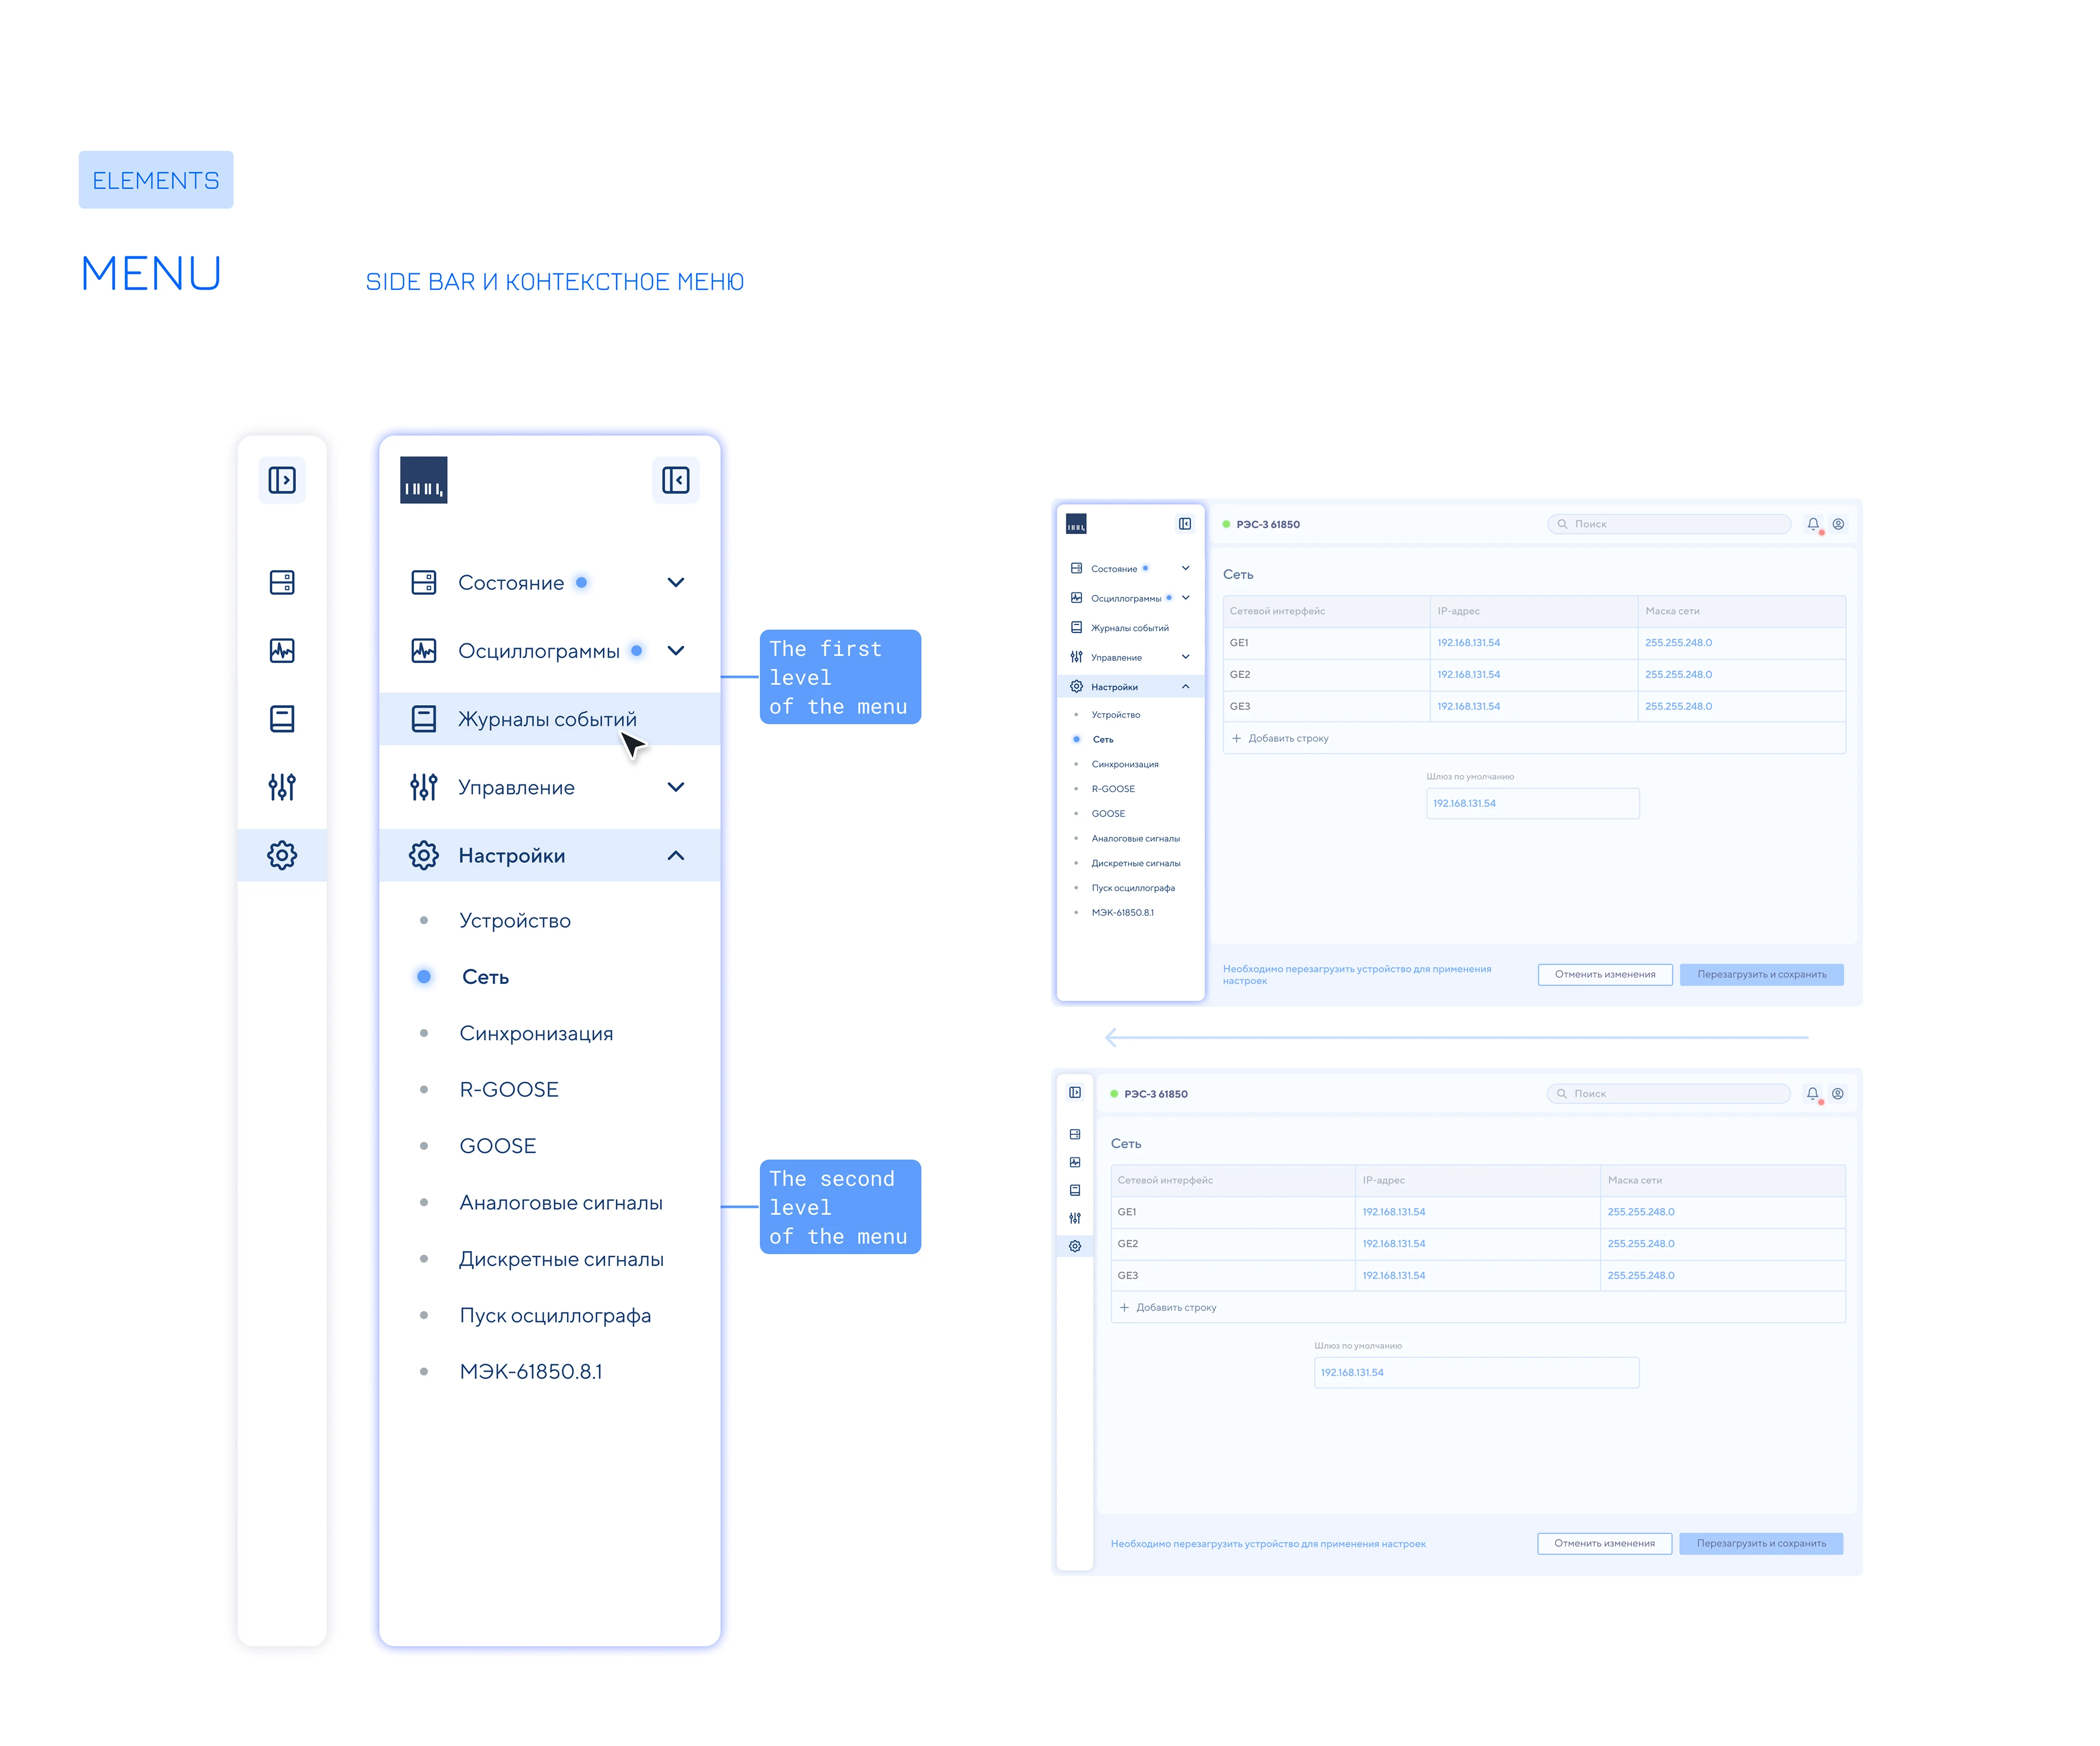Select the event log icon in collapsed sidebar
2100x1746 pixels.
click(x=282, y=719)
